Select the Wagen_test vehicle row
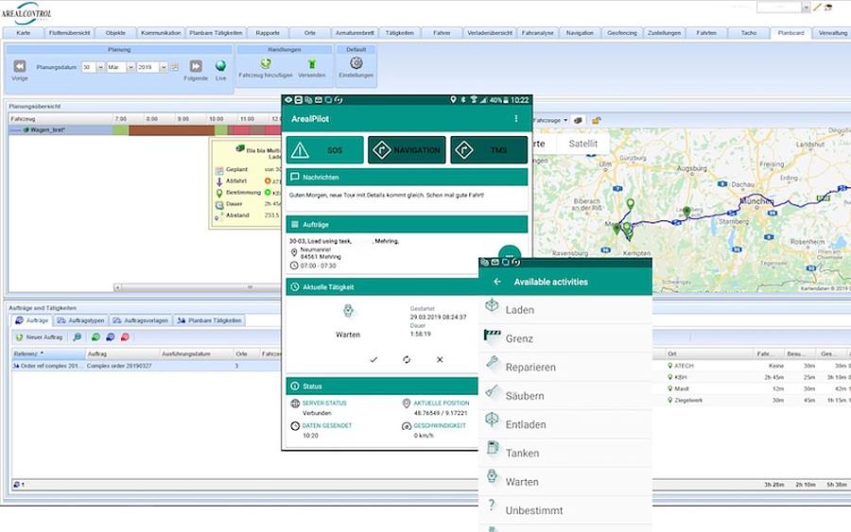This screenshot has height=532, width=851. [x=61, y=130]
